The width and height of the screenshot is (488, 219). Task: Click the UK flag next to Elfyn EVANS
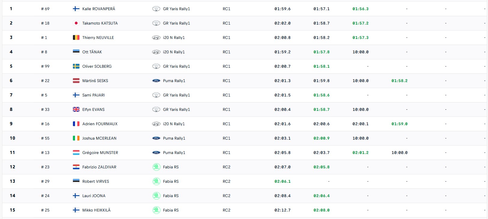coord(76,109)
